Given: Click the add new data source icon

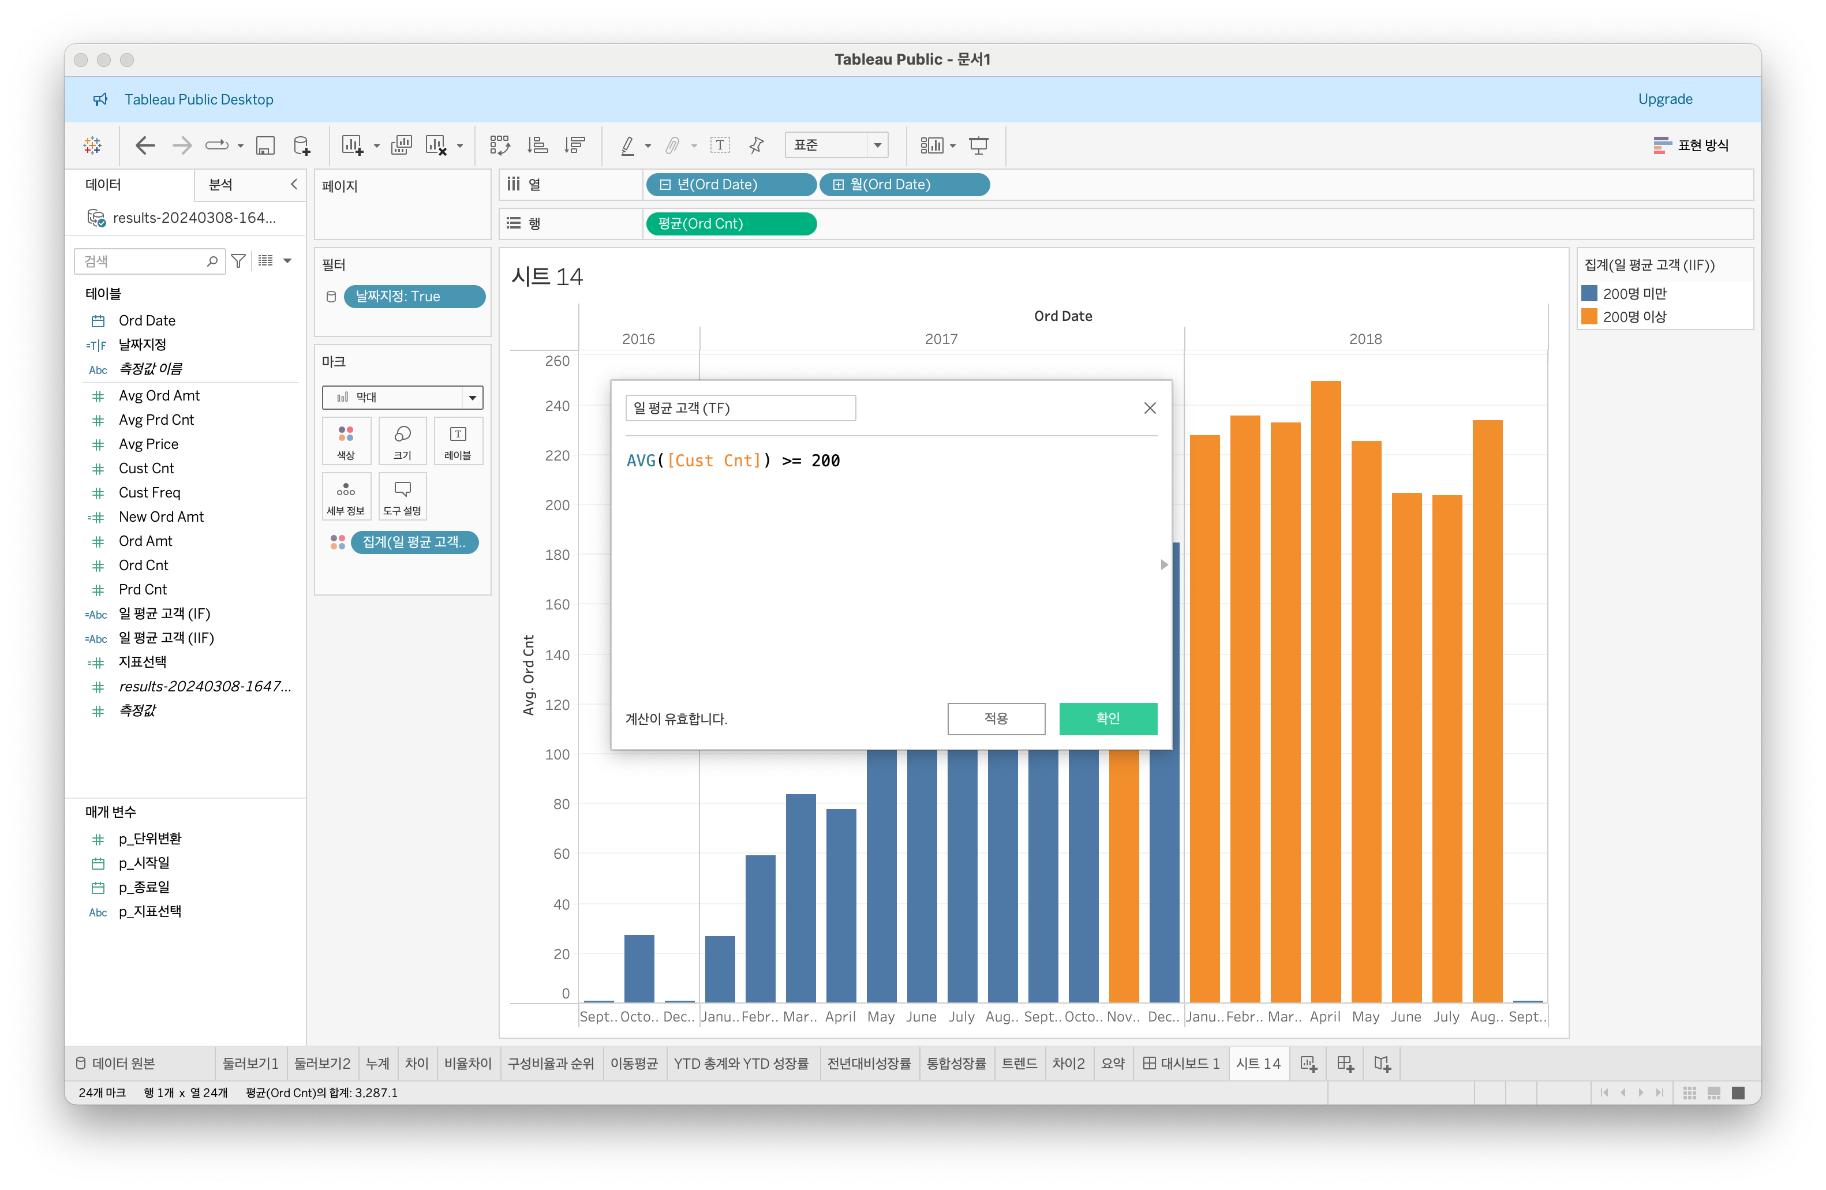Looking at the screenshot, I should click(302, 145).
